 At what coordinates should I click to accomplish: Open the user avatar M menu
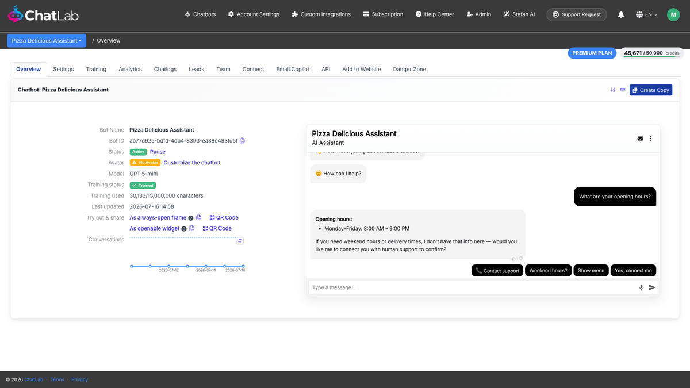[x=673, y=14]
